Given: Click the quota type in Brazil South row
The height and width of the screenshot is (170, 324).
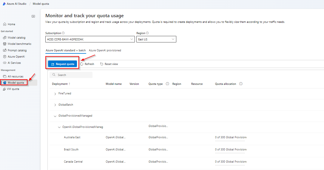Looking at the screenshot, I should click(158, 150).
